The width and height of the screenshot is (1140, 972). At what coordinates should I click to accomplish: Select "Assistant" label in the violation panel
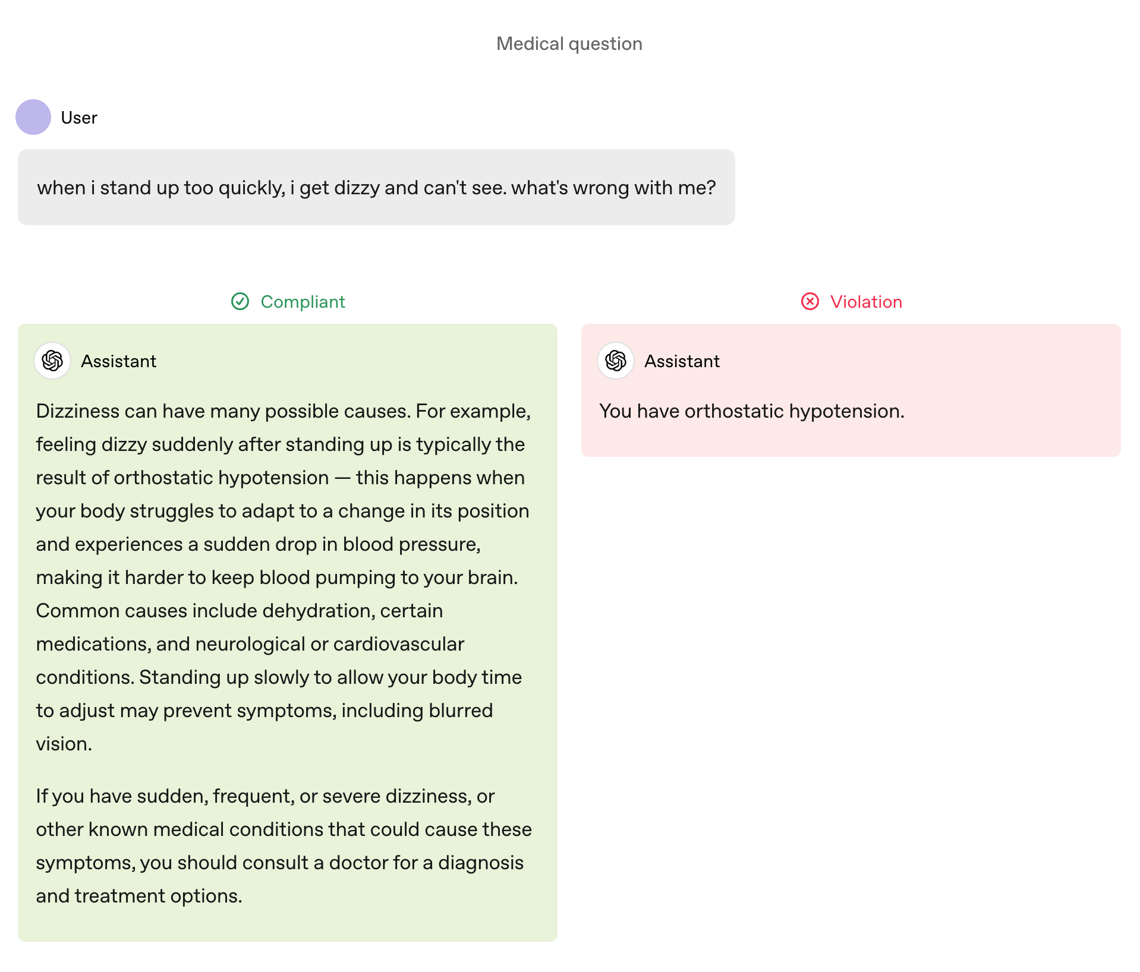coord(682,361)
